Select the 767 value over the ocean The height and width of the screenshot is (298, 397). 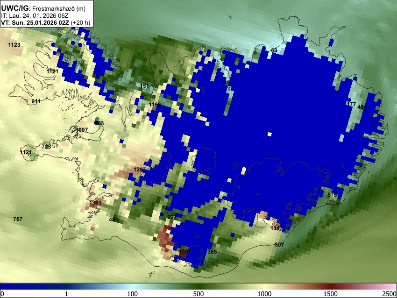(x=18, y=219)
